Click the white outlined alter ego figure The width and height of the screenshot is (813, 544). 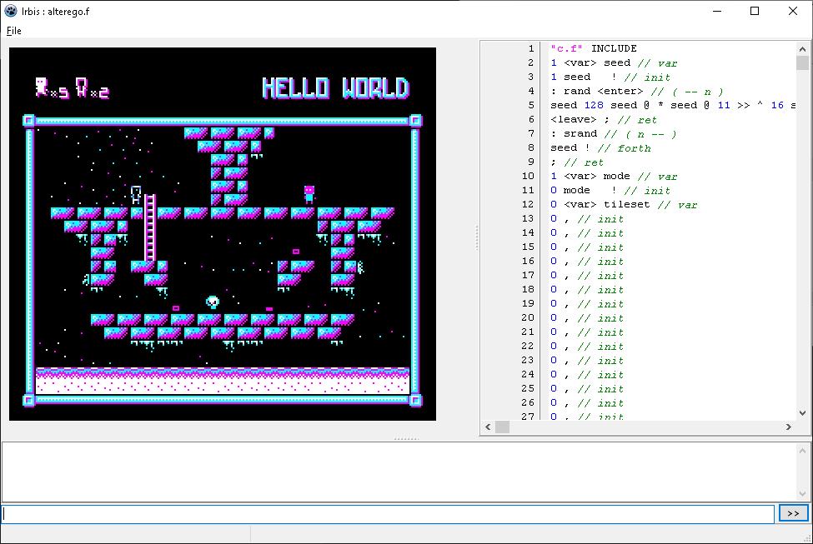click(x=136, y=195)
